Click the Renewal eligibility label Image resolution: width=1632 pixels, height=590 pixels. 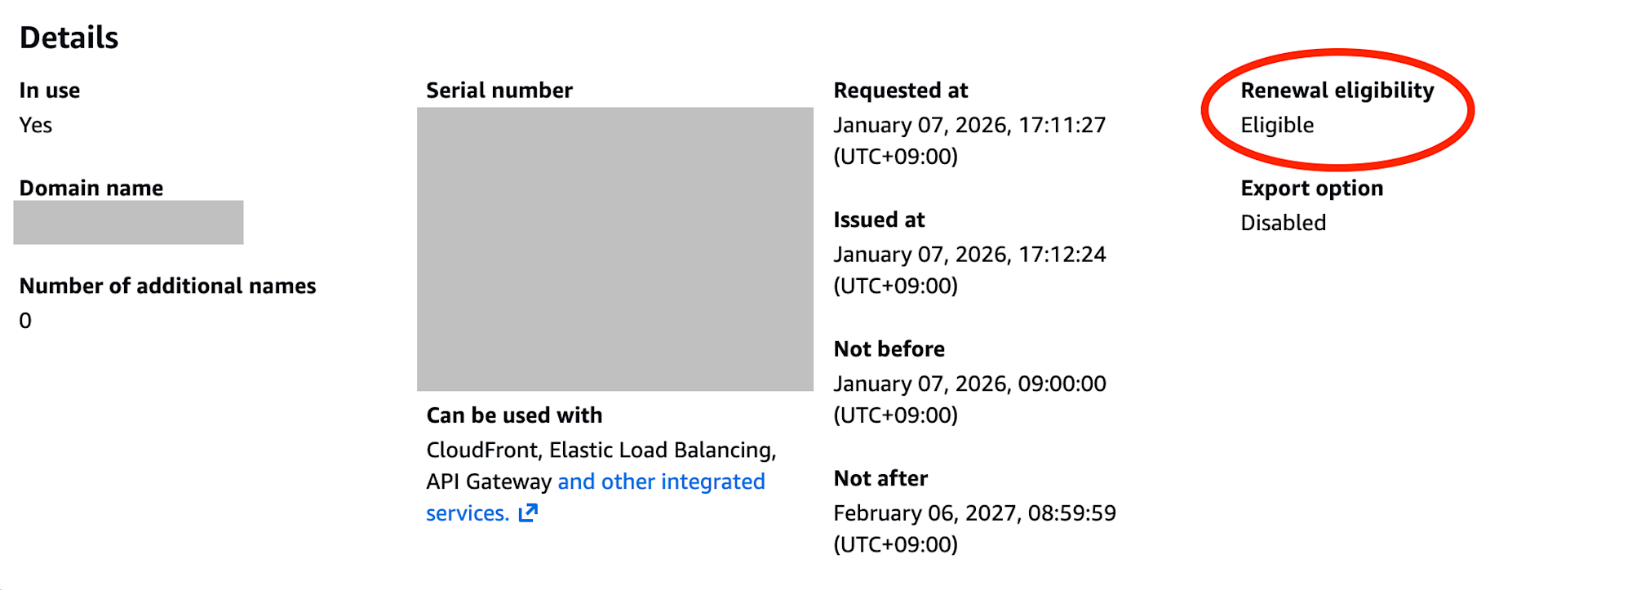[x=1337, y=91]
